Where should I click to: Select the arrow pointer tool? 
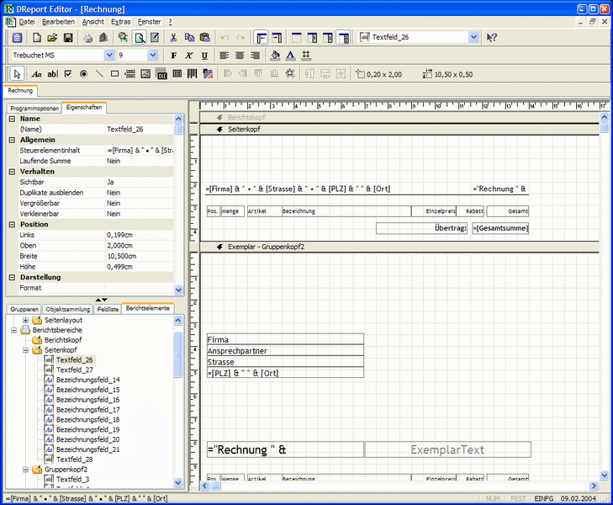[x=17, y=73]
